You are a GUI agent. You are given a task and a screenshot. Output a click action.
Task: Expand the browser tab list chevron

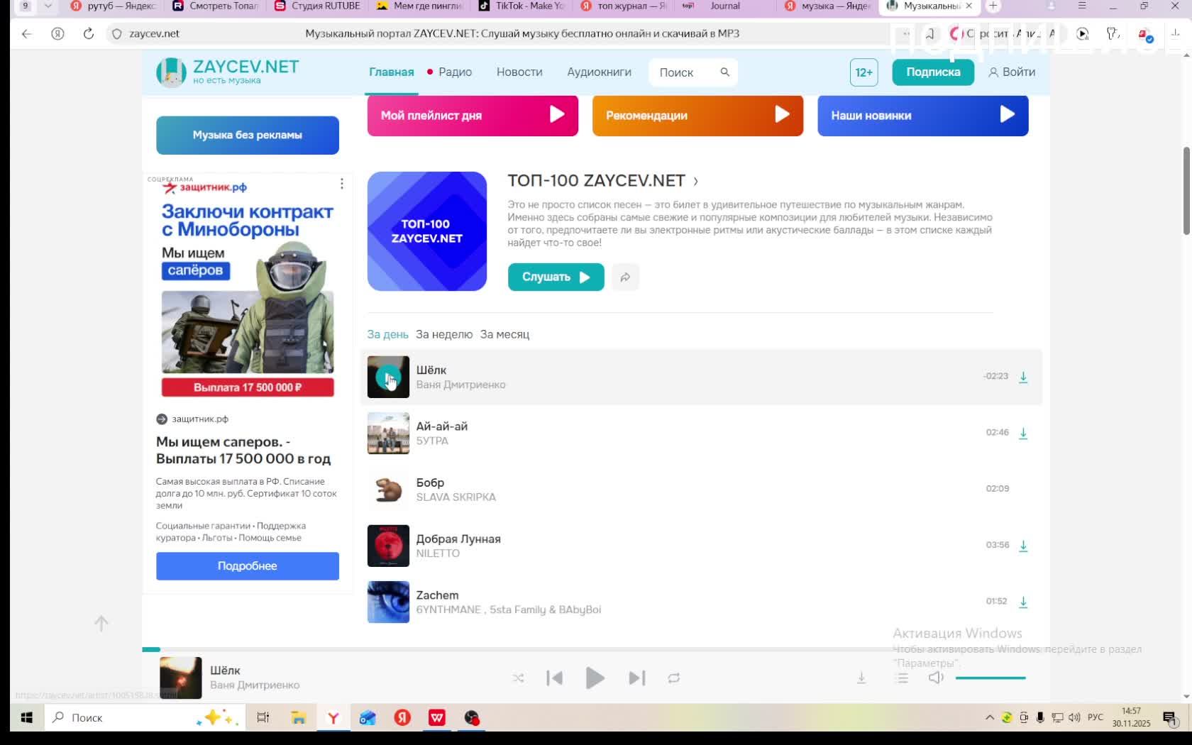point(48,6)
